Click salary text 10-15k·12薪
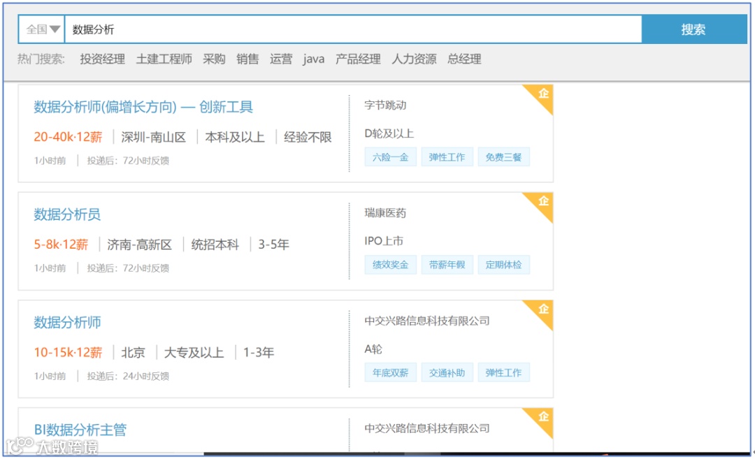 click(68, 353)
